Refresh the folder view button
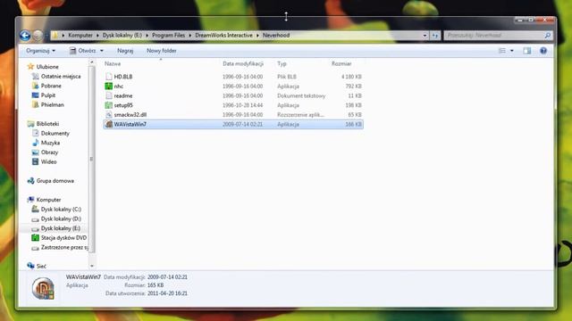 435,36
